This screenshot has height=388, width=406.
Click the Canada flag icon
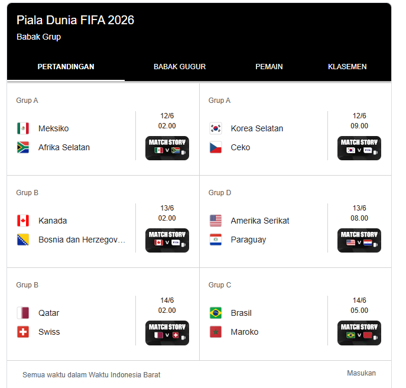point(23,221)
